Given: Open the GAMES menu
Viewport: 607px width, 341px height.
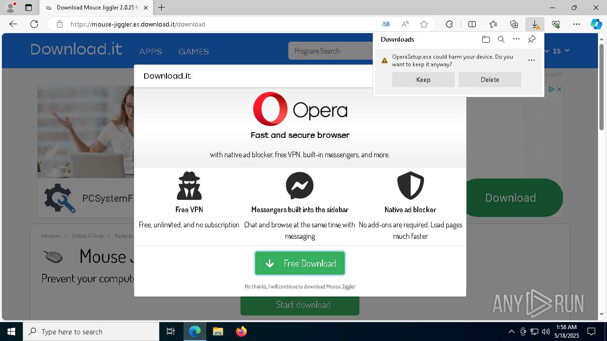Looking at the screenshot, I should 193,52.
